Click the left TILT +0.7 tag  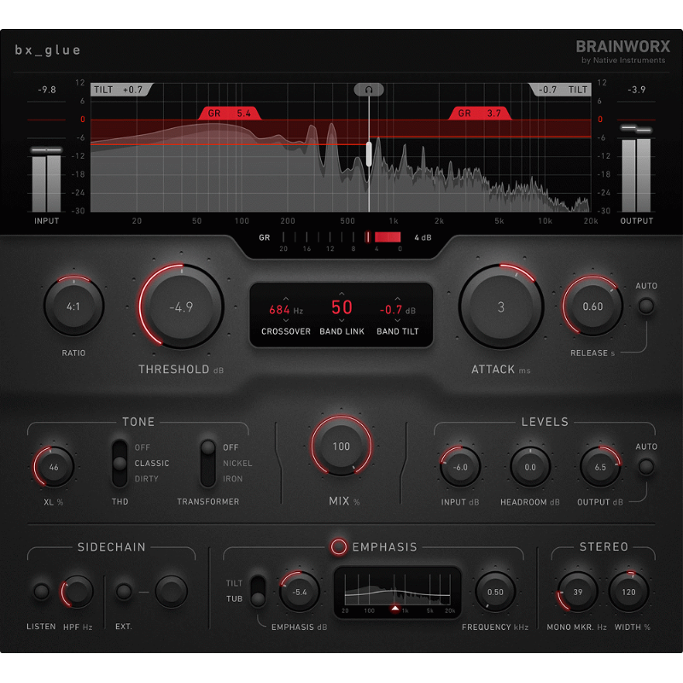(x=121, y=90)
